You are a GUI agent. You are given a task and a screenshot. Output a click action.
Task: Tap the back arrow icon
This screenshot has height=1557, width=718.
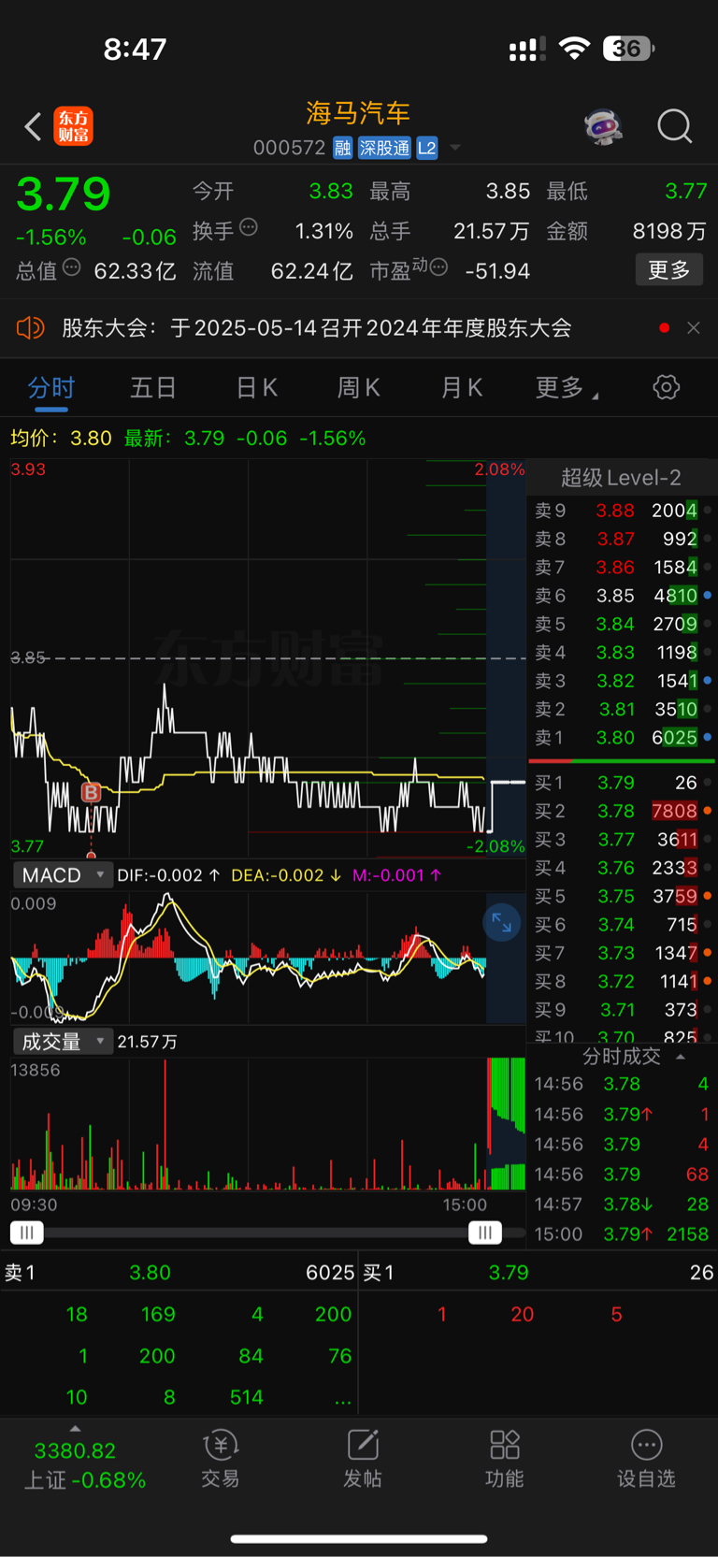pyautogui.click(x=33, y=126)
